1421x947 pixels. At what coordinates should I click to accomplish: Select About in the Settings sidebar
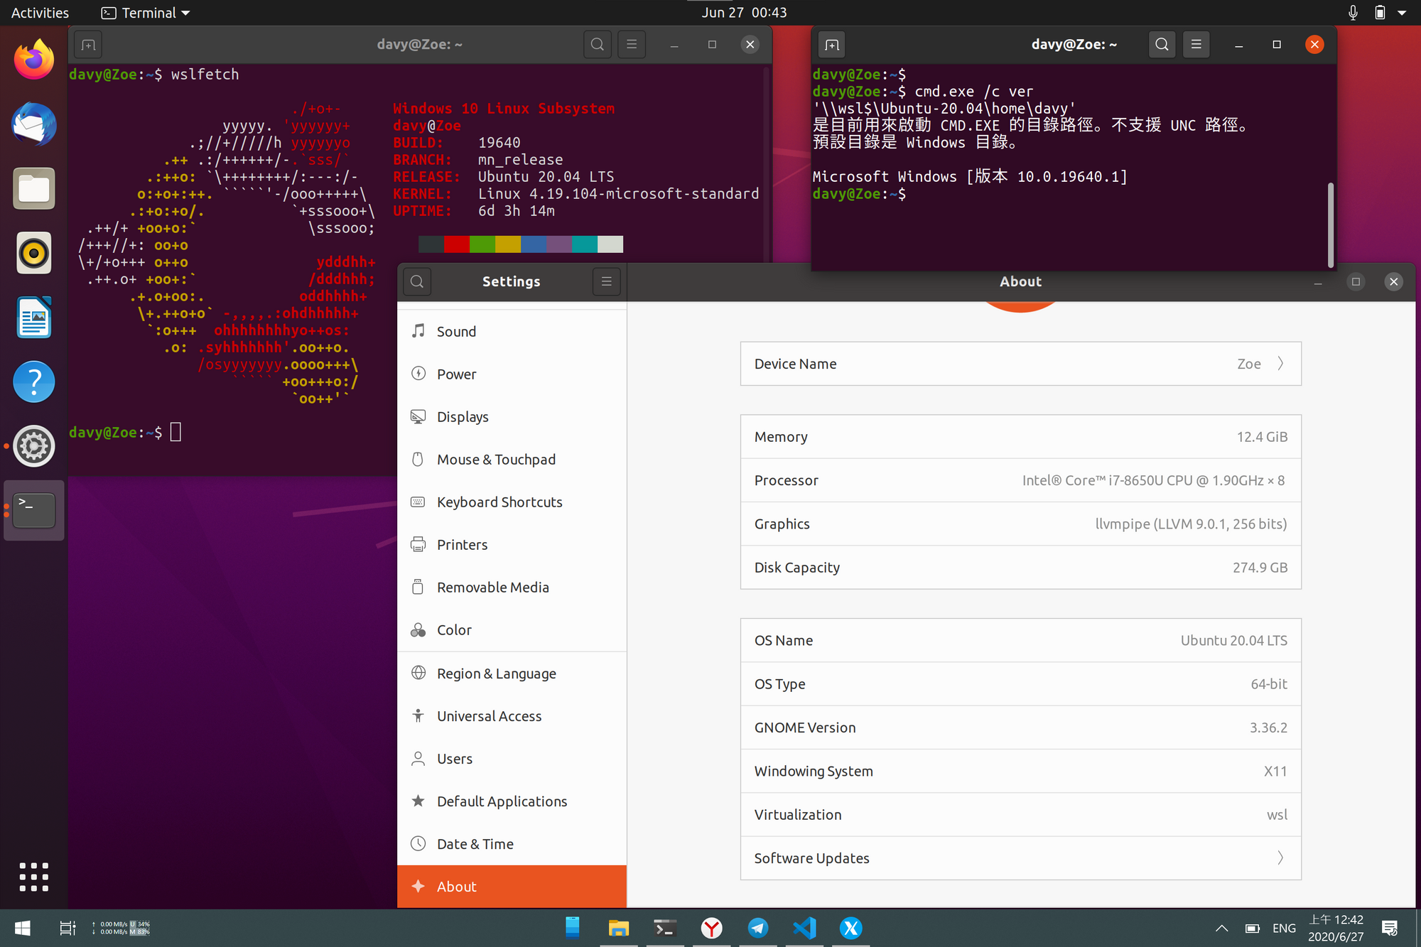tap(456, 886)
